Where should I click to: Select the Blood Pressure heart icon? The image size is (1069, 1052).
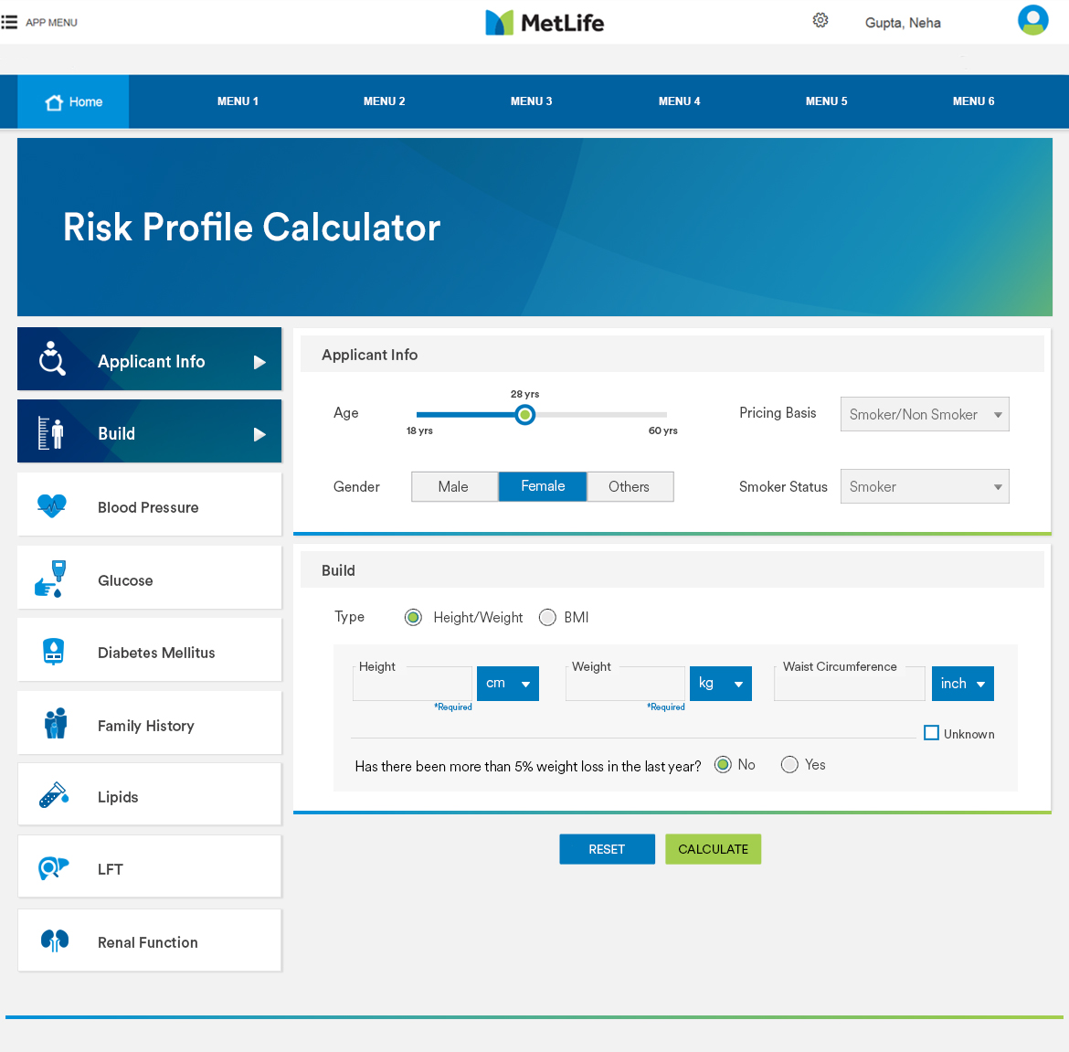point(52,505)
